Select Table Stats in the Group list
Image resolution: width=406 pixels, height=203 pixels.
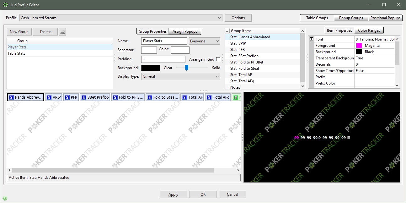pos(60,53)
